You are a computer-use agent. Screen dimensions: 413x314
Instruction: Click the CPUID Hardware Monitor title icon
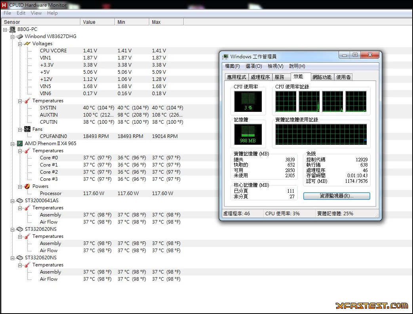[4, 5]
